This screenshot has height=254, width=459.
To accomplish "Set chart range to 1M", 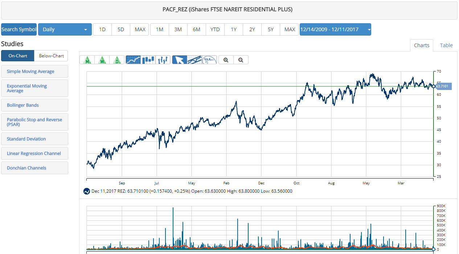I will coord(160,29).
